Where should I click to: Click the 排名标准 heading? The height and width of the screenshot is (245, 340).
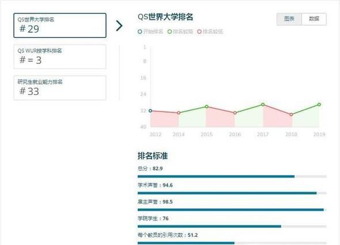pos(153,156)
